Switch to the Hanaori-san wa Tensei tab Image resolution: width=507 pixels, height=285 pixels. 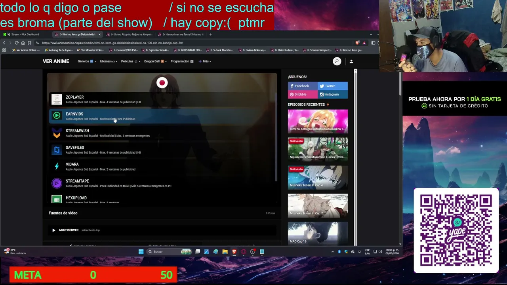(x=181, y=34)
